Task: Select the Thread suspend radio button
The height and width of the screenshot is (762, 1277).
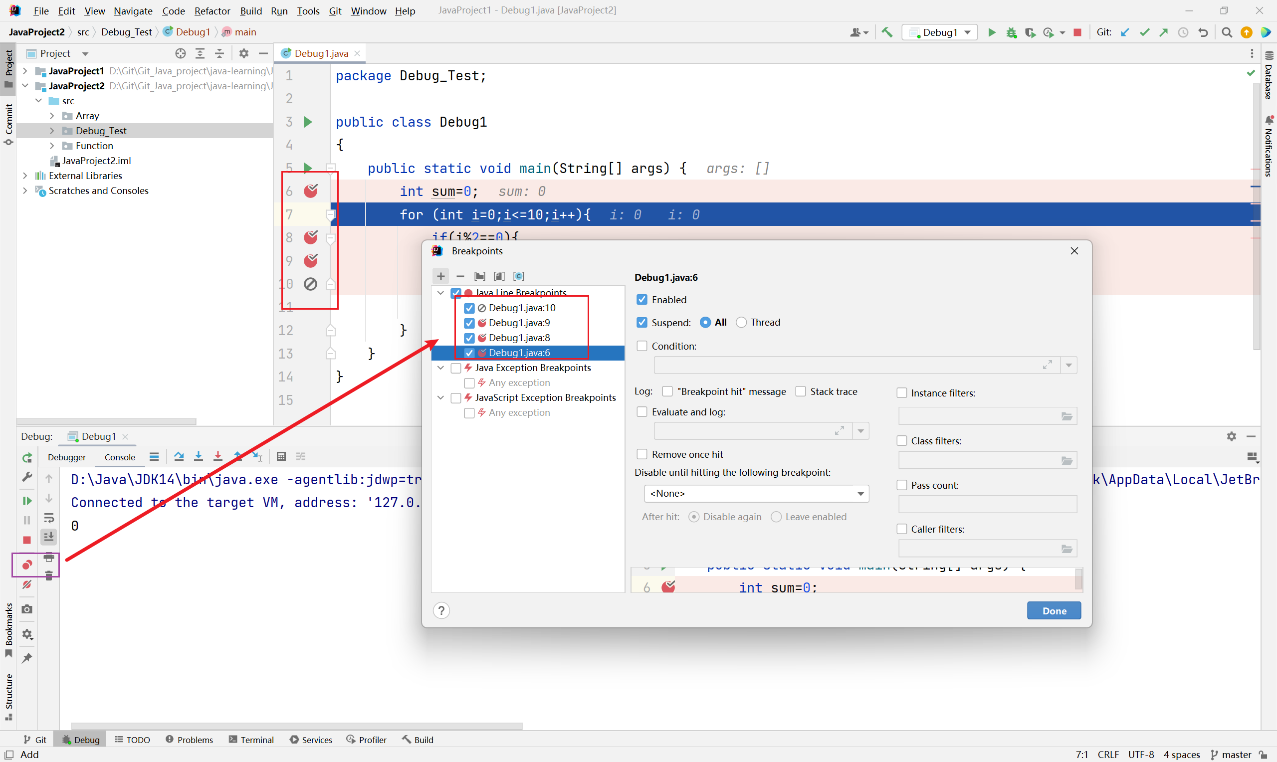Action: (x=741, y=322)
